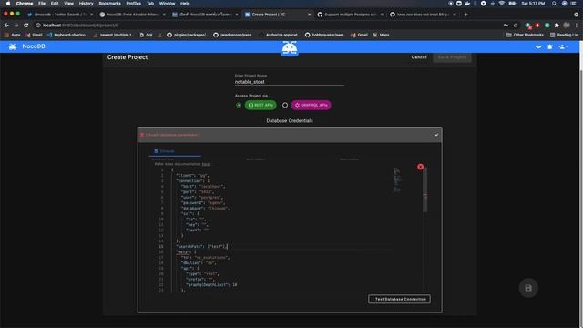This screenshot has width=583, height=328.
Task: Click the pink GRAPHQL APIs chip
Action: point(312,106)
